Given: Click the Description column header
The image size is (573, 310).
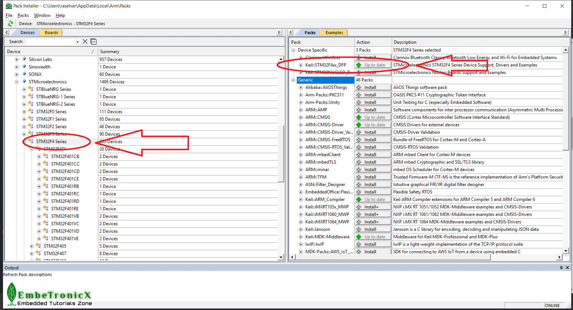Looking at the screenshot, I should click(x=480, y=42).
